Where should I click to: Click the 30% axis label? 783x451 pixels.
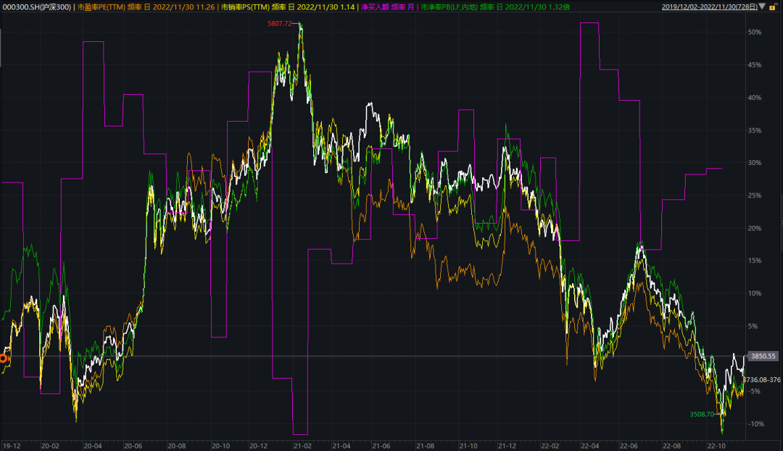click(755, 163)
